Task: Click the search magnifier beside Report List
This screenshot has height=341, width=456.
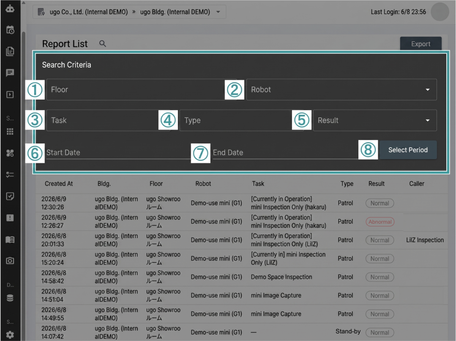Action: (102, 43)
